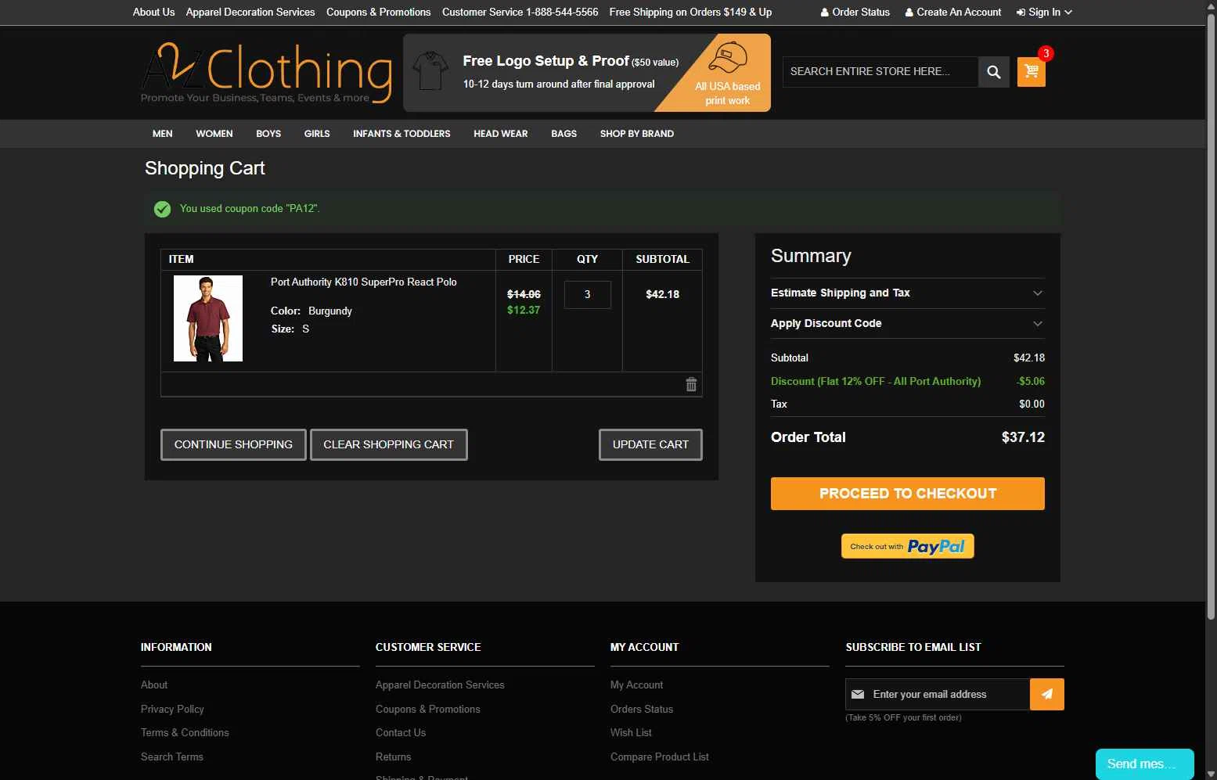Open Create An Account link
Image resolution: width=1217 pixels, height=780 pixels.
pos(952,12)
